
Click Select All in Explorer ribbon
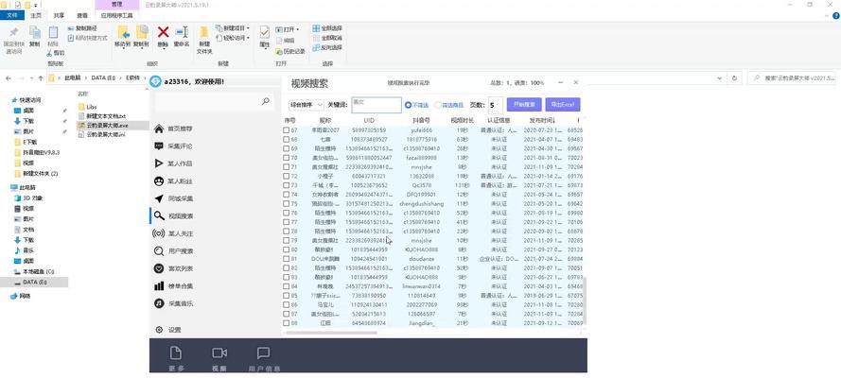[327, 27]
